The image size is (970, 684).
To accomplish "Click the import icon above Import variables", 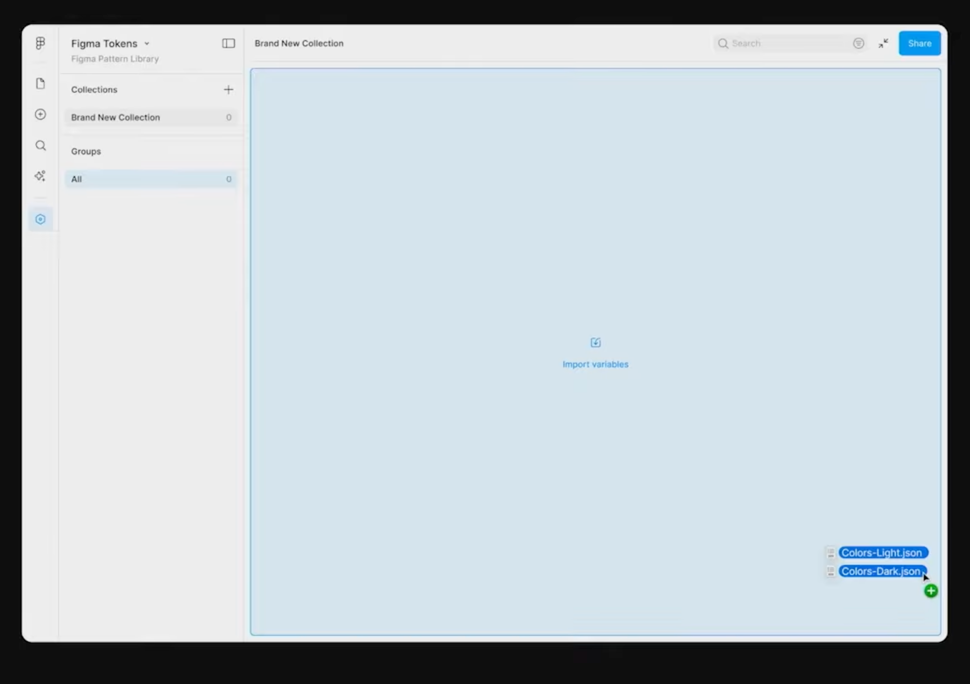I will click(595, 342).
